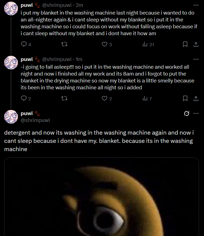
Task: Bookmark the first tweet
Action: pos(185,44)
